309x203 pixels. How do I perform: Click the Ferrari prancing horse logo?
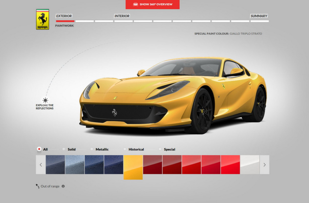(42, 19)
